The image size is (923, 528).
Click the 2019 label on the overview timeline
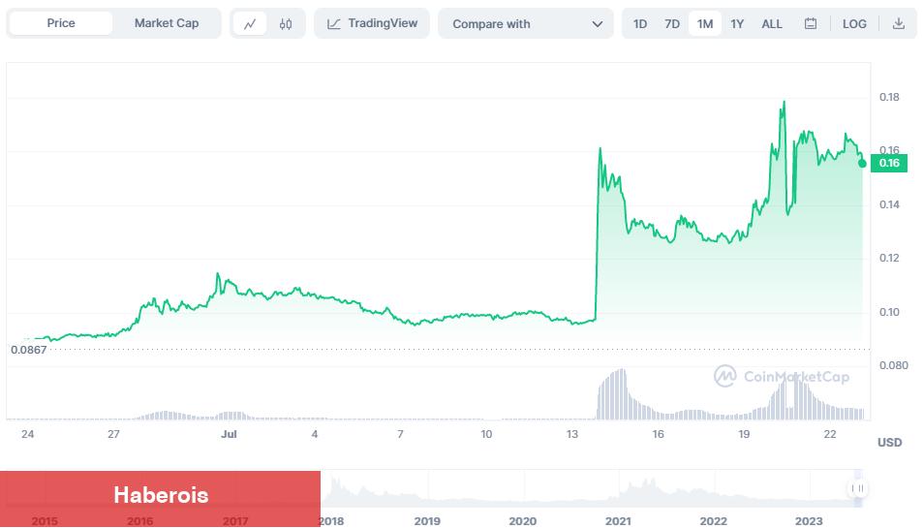(427, 521)
